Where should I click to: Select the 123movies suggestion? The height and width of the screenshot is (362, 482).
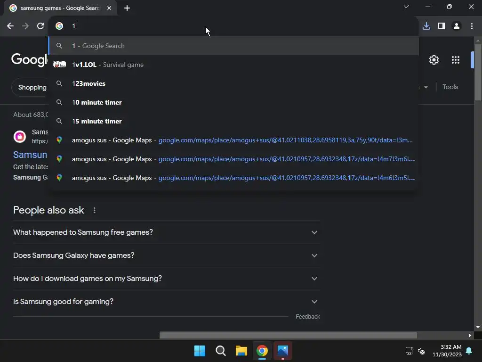point(233,83)
